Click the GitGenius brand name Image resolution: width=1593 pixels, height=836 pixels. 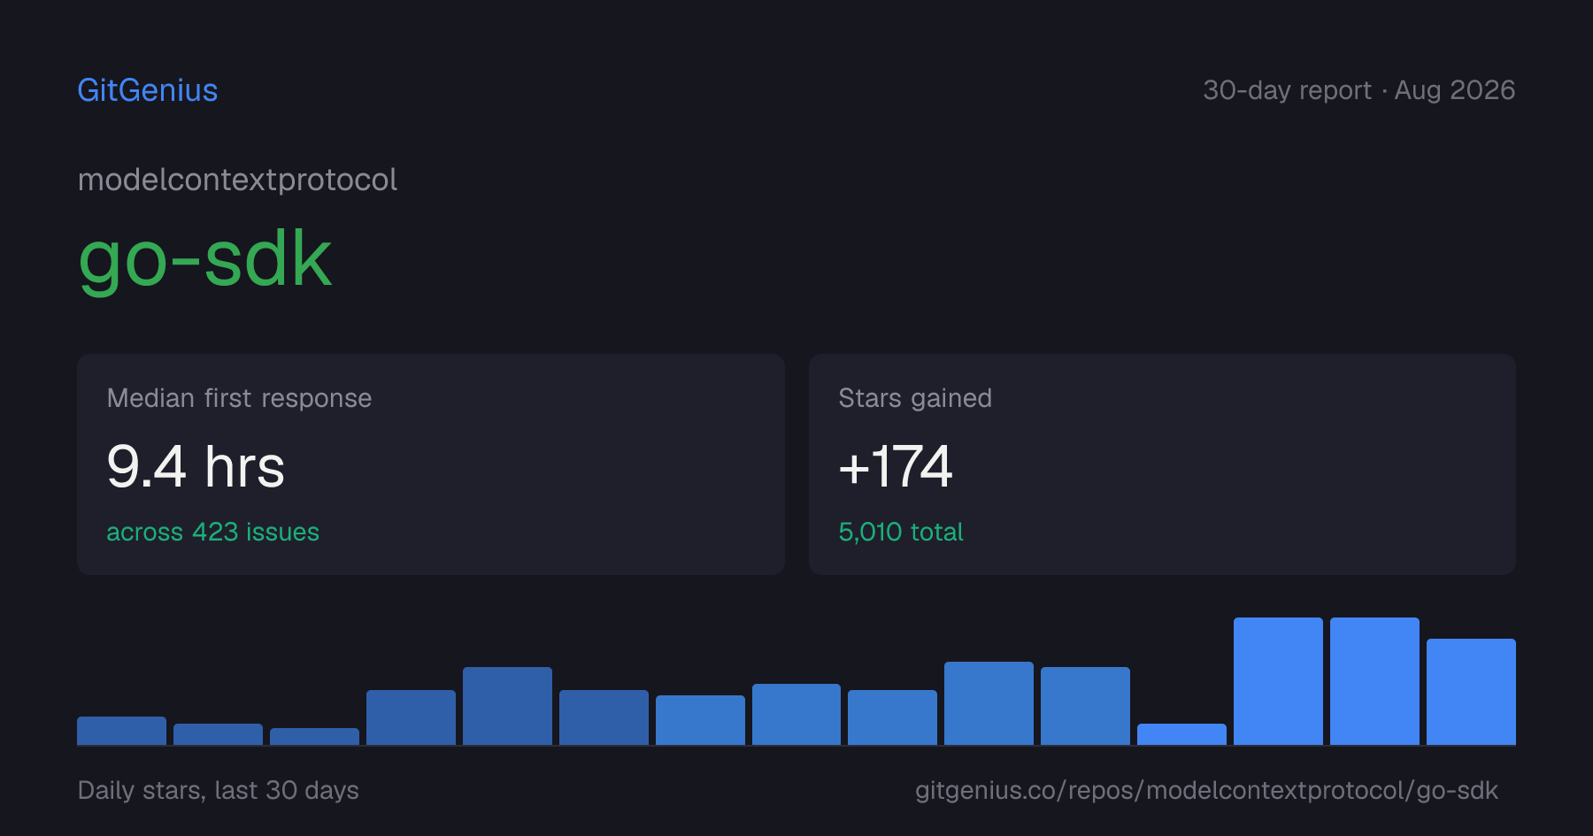148,90
